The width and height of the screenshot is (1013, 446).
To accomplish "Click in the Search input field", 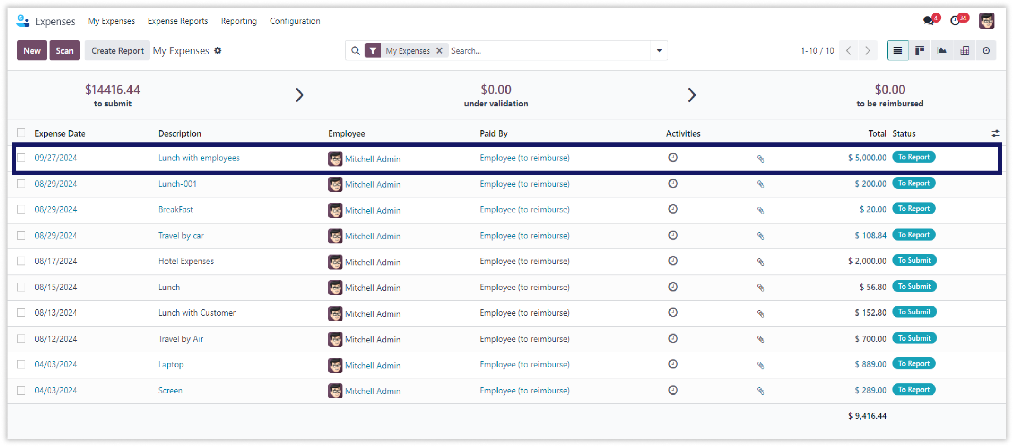I will (549, 51).
